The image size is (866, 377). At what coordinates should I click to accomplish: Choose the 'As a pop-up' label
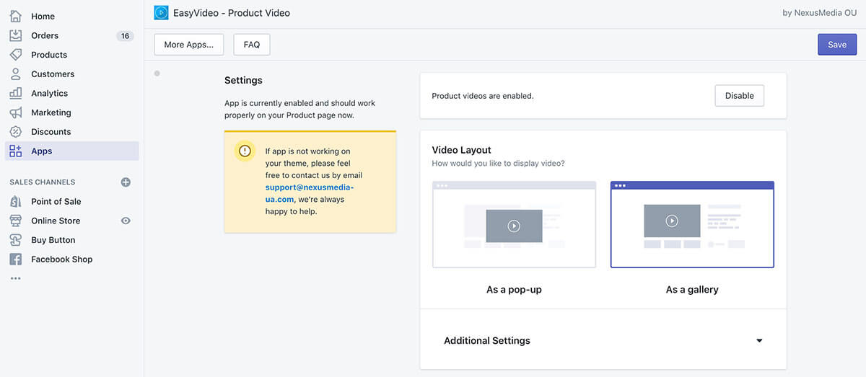tap(514, 290)
